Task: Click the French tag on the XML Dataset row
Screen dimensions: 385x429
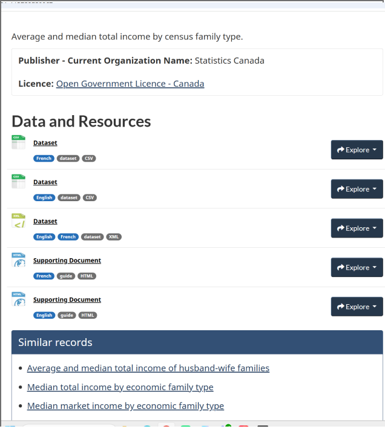Action: pyautogui.click(x=68, y=237)
